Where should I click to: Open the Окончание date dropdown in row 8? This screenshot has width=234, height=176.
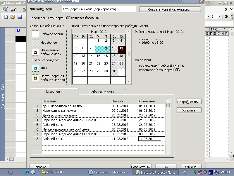tap(163, 139)
